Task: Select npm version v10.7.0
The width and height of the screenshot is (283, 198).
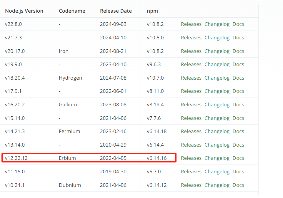Action: click(x=155, y=78)
